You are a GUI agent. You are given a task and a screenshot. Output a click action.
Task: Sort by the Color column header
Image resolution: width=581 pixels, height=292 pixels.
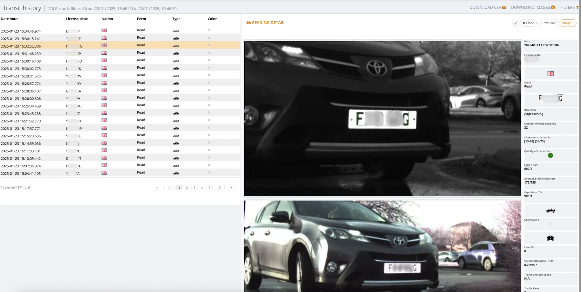click(212, 19)
